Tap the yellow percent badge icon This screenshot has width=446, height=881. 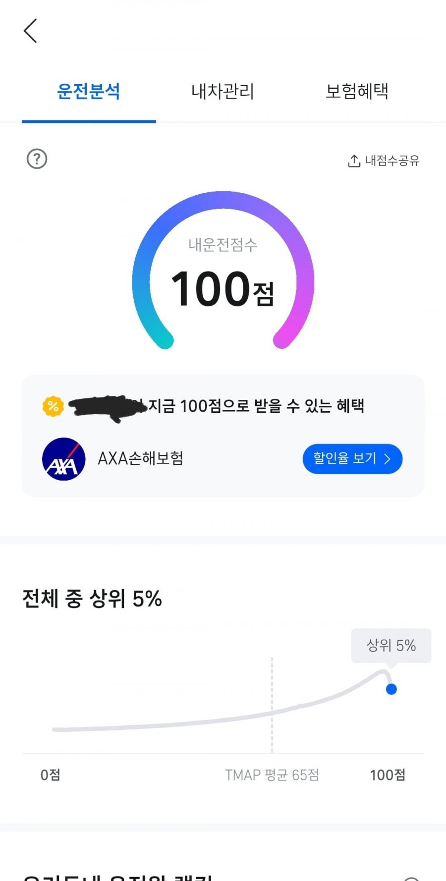tap(53, 406)
